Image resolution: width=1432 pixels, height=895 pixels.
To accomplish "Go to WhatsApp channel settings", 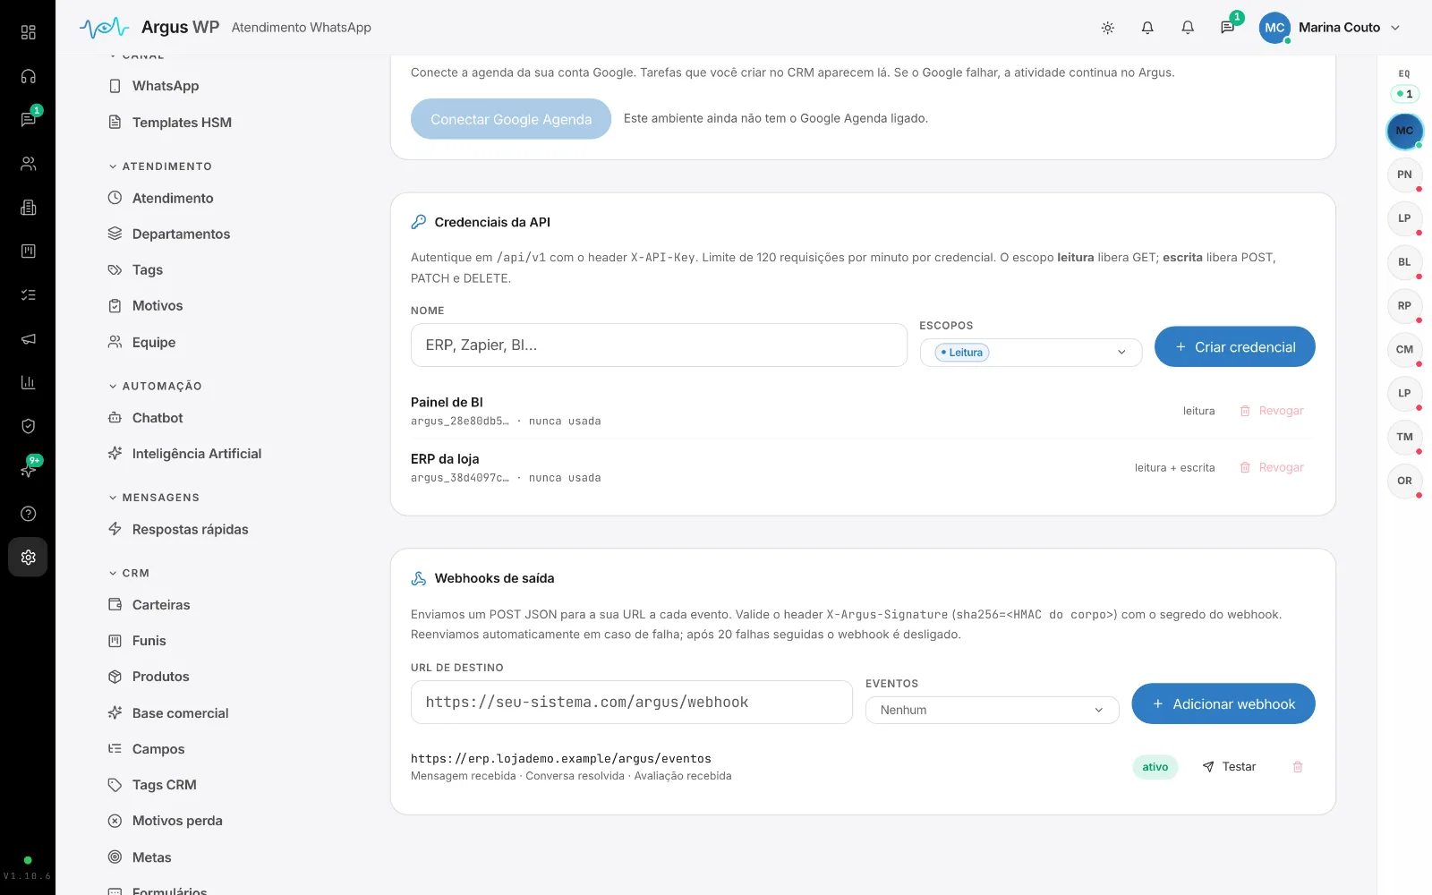I will pos(165,86).
